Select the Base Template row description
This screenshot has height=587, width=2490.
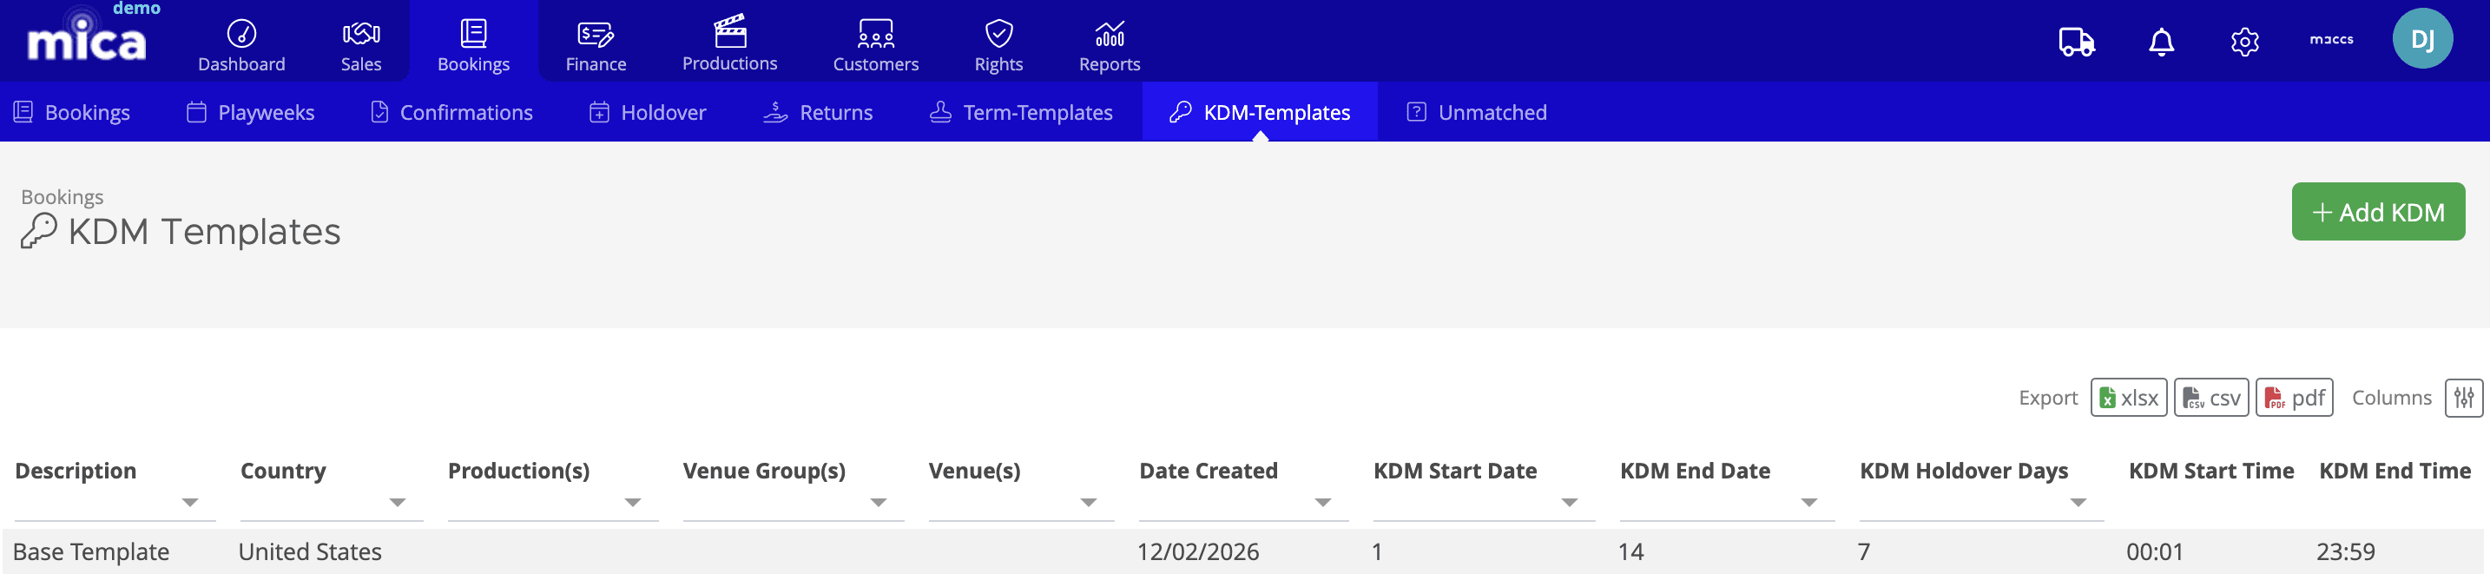tap(91, 551)
